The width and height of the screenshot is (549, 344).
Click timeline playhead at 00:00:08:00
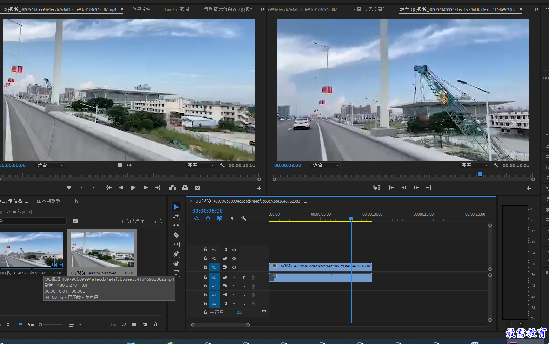click(351, 219)
